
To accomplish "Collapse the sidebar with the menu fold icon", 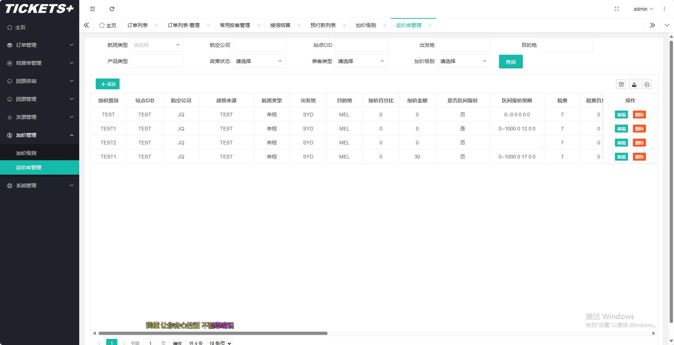I will [x=93, y=9].
